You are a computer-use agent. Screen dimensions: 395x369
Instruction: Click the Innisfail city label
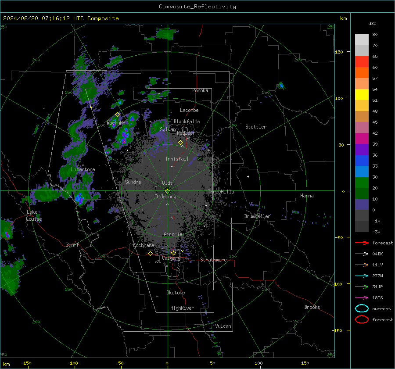pos(177,159)
